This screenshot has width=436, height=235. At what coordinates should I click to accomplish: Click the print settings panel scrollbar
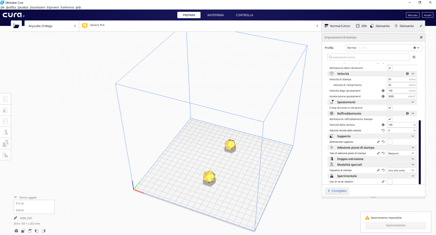coord(419,152)
